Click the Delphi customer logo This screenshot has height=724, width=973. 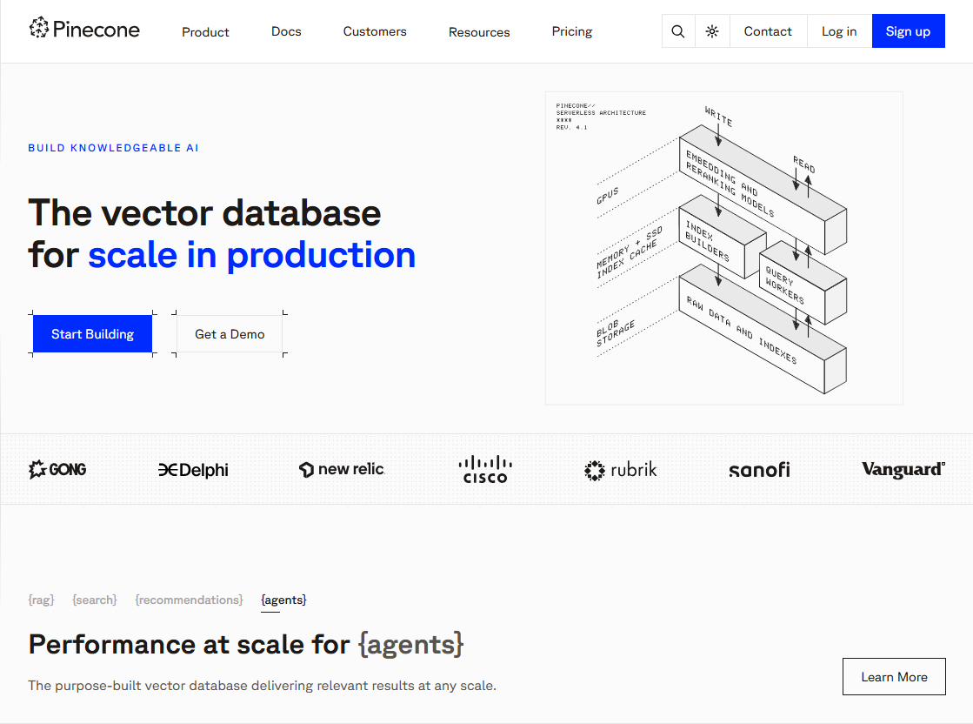coord(193,470)
